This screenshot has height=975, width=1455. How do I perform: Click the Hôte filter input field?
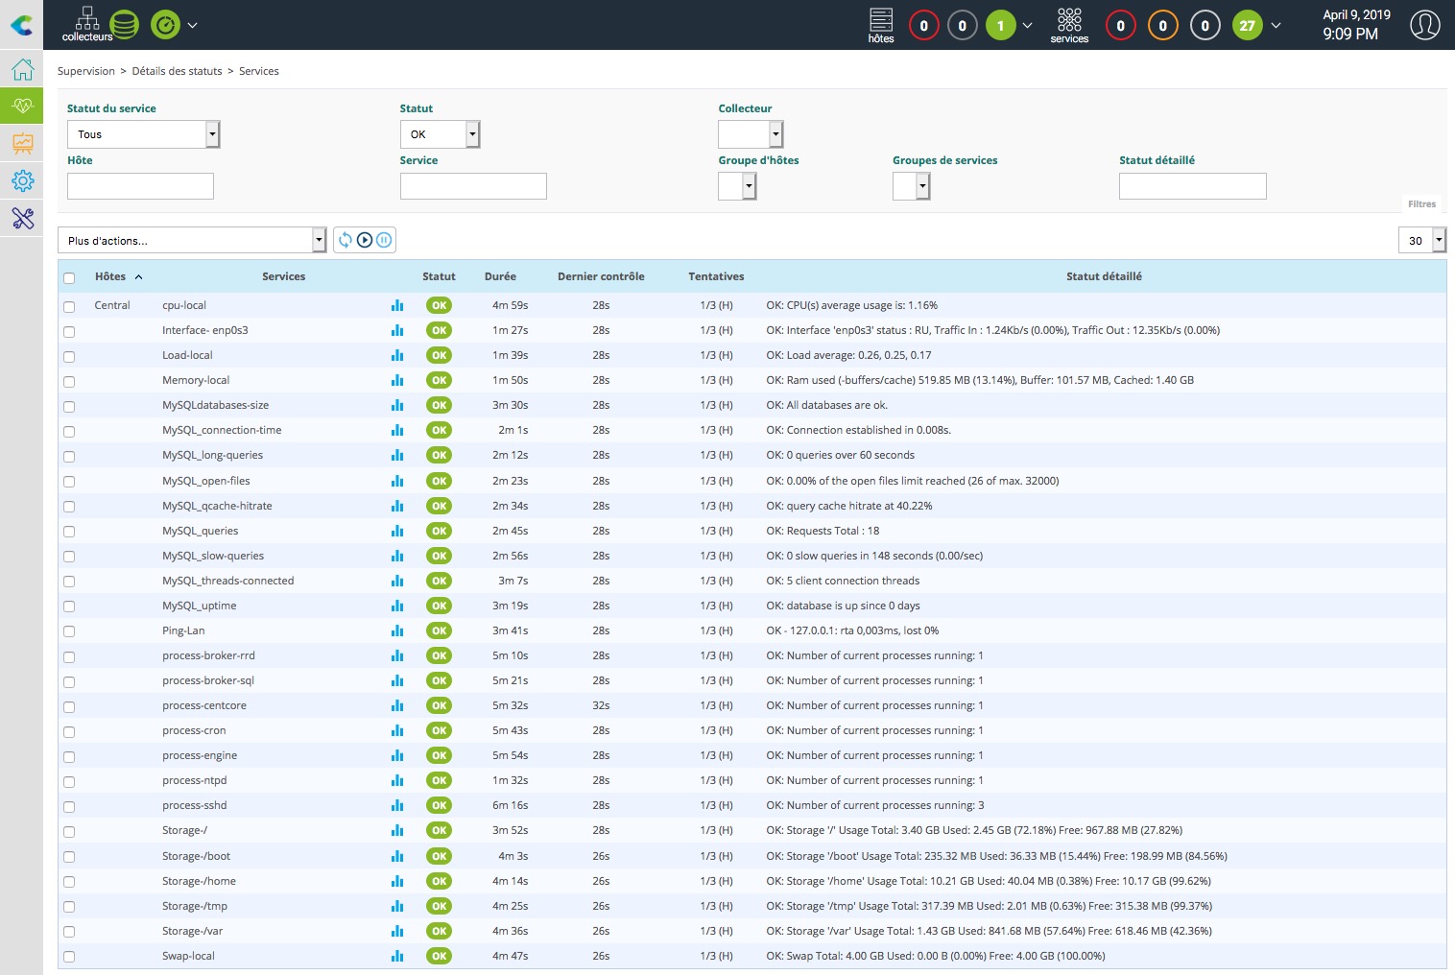tap(140, 186)
